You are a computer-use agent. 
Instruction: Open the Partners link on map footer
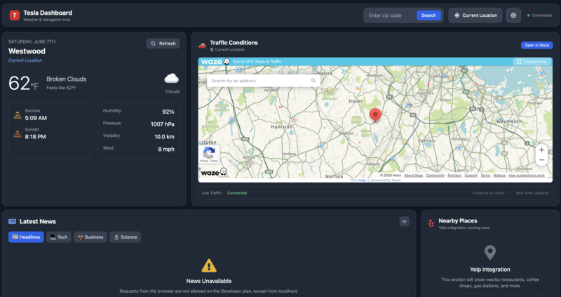click(454, 176)
